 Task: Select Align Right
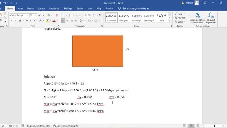[72, 21]
